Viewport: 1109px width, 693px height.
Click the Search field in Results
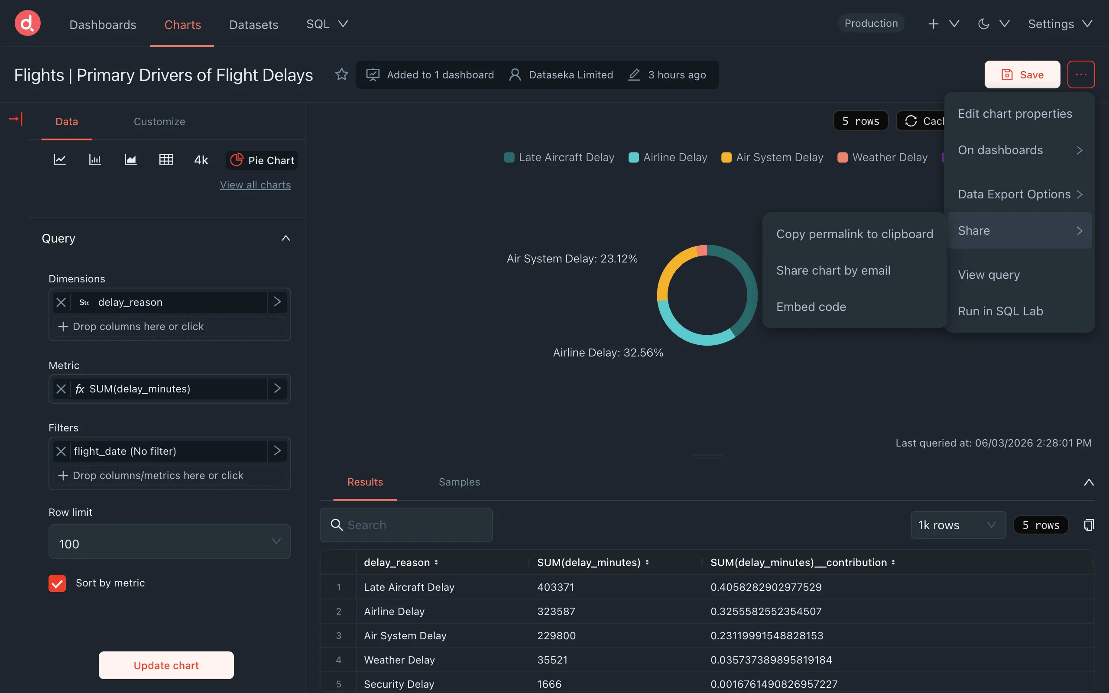coord(406,525)
